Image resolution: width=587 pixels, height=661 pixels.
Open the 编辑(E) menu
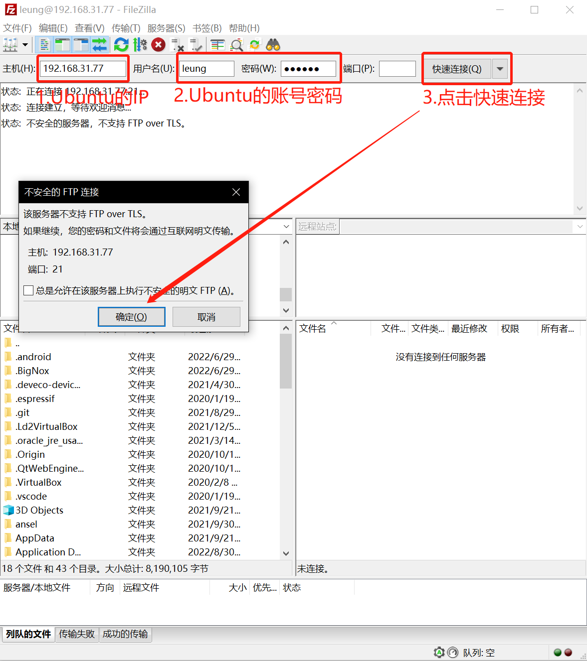(x=53, y=28)
